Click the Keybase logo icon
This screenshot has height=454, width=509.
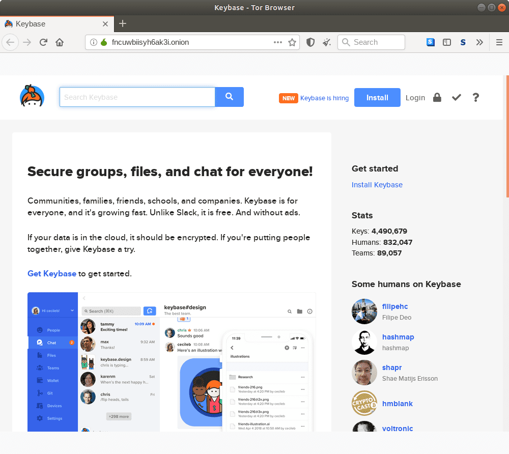point(32,96)
